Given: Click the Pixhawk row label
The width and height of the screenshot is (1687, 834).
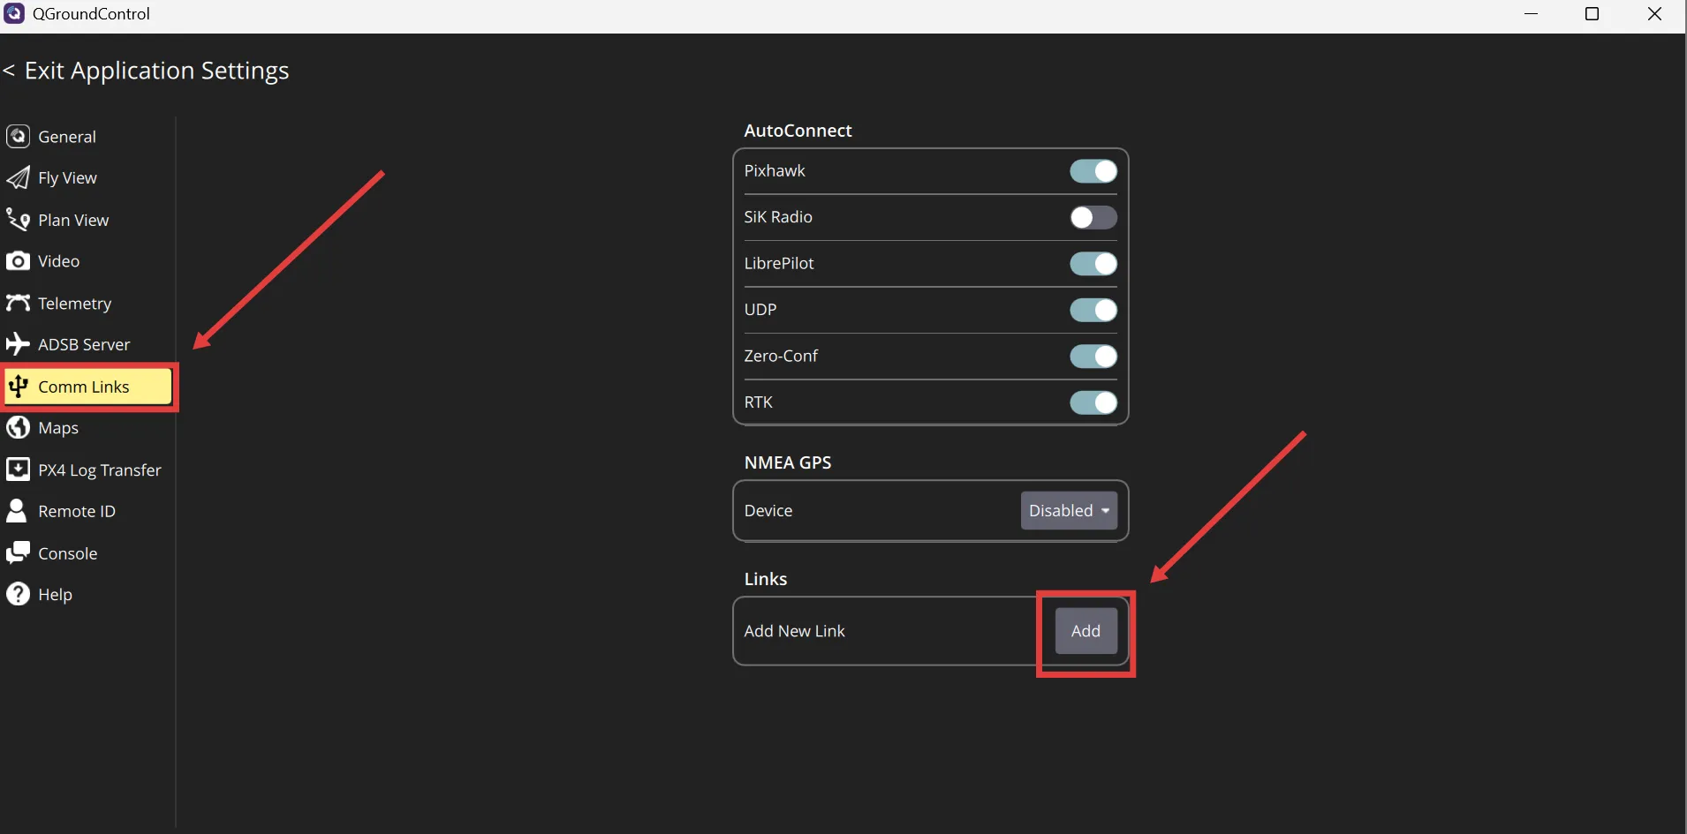Looking at the screenshot, I should (775, 171).
